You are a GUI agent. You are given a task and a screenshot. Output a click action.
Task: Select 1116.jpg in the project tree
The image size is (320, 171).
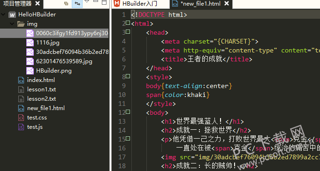coord(48,43)
